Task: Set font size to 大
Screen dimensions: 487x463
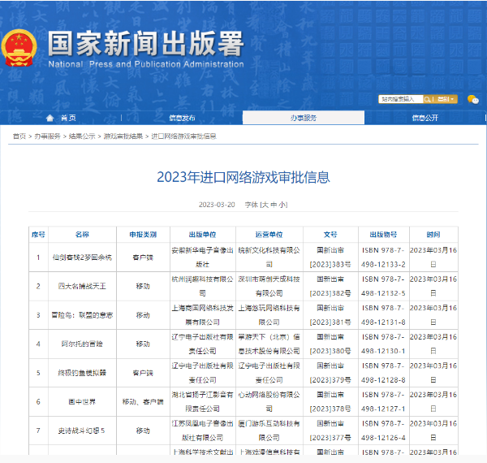Action: 265,205
